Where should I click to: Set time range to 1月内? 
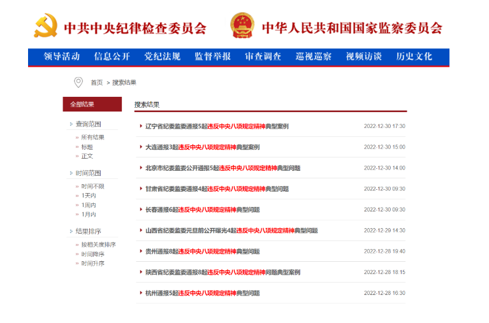[89, 215]
